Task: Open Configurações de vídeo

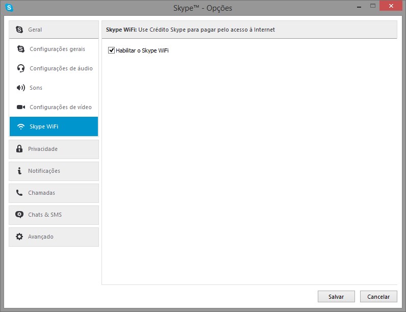Action: 54,107
